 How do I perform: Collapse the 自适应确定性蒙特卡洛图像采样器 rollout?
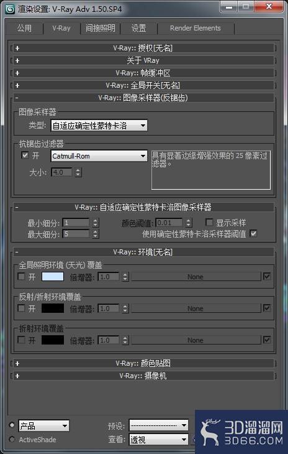(x=143, y=207)
